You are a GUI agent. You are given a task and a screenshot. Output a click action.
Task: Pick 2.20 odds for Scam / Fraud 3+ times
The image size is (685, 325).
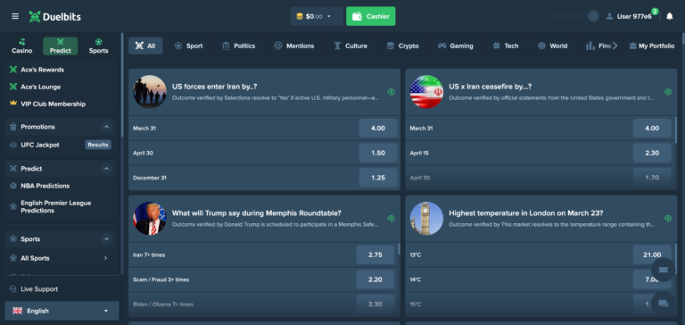[376, 279]
